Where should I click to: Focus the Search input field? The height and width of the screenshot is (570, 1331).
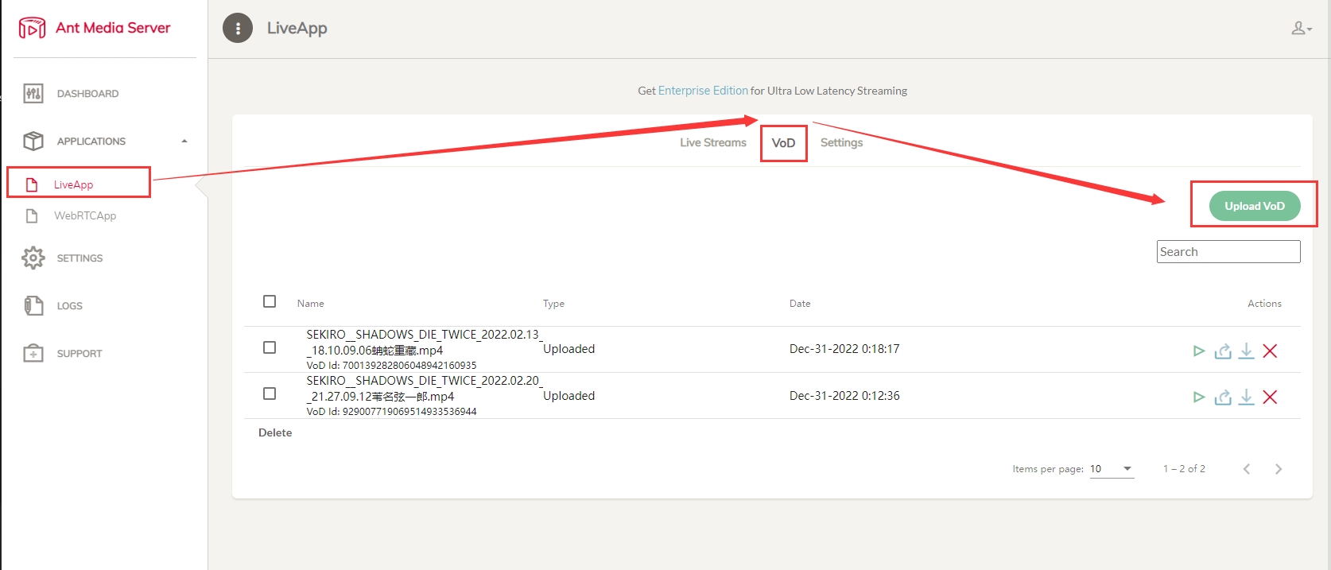point(1228,251)
